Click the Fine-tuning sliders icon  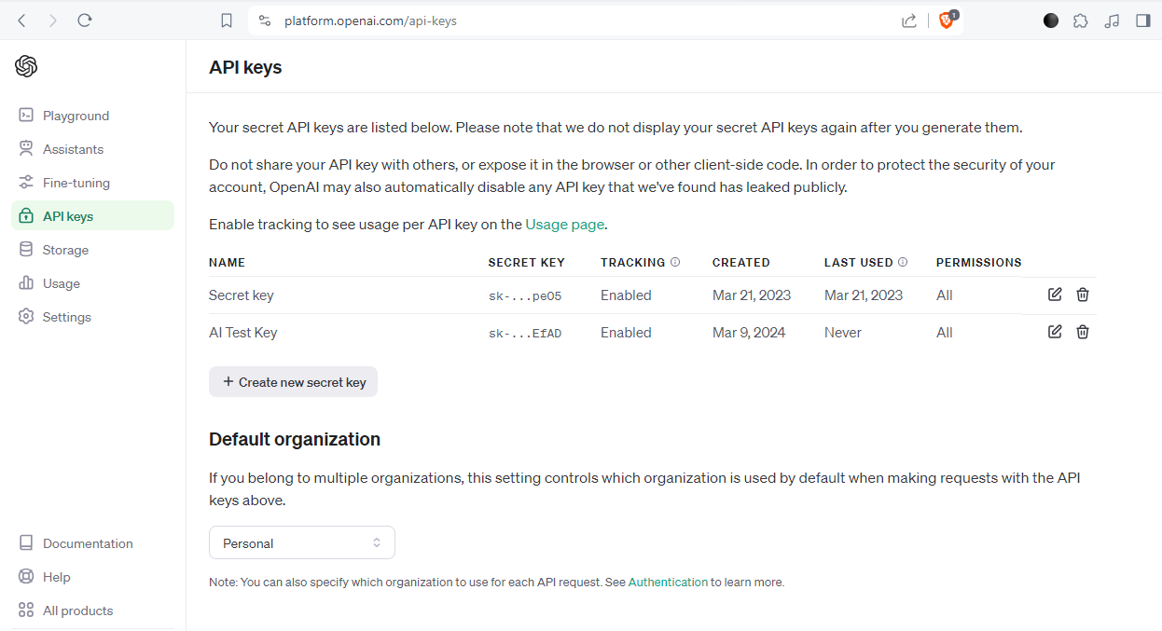[x=26, y=183]
